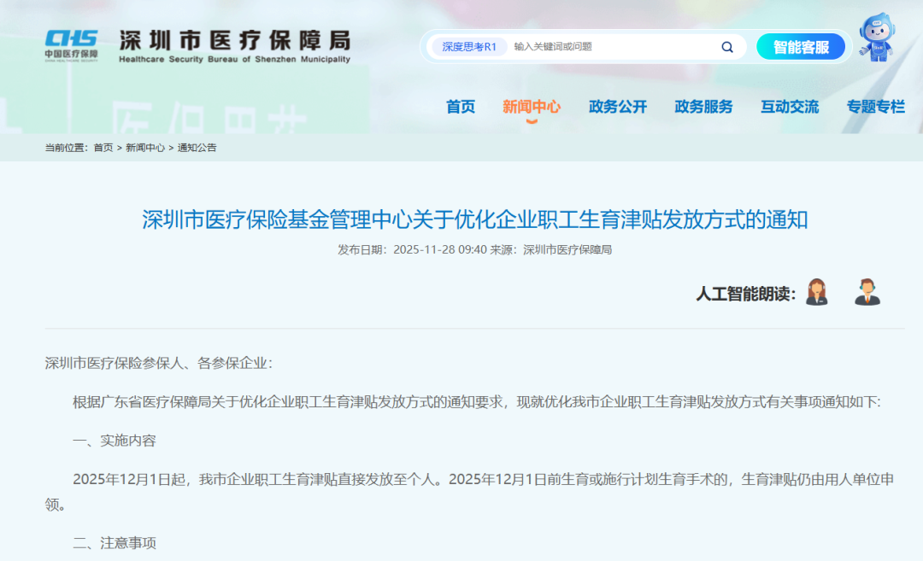The height and width of the screenshot is (561, 923).
Task: Open the 政务服务 menu item
Action: click(x=703, y=107)
